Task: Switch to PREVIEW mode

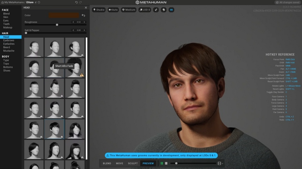Action: tap(148, 163)
